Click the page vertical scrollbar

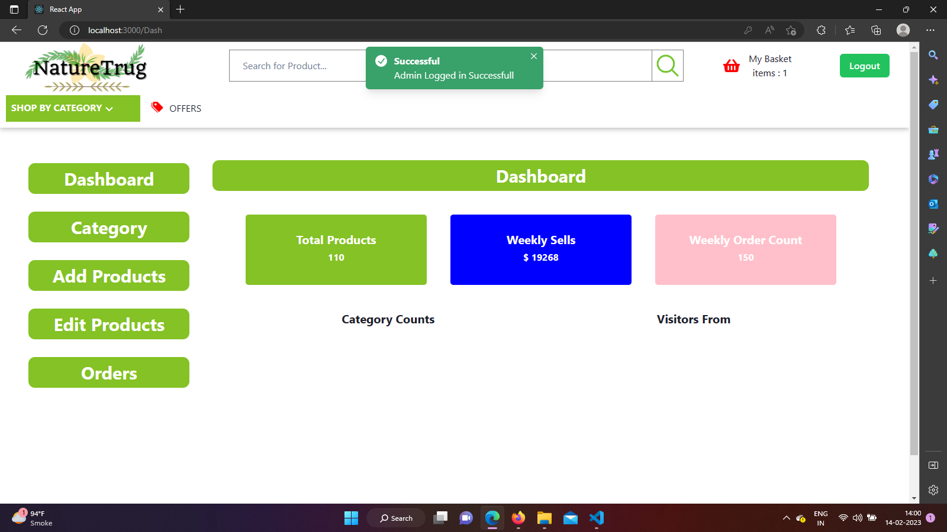[x=914, y=253]
